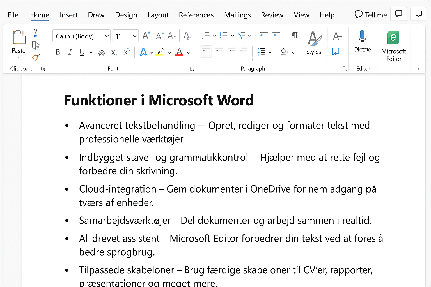
Task: Open Microsoft Editor
Action: (x=394, y=46)
